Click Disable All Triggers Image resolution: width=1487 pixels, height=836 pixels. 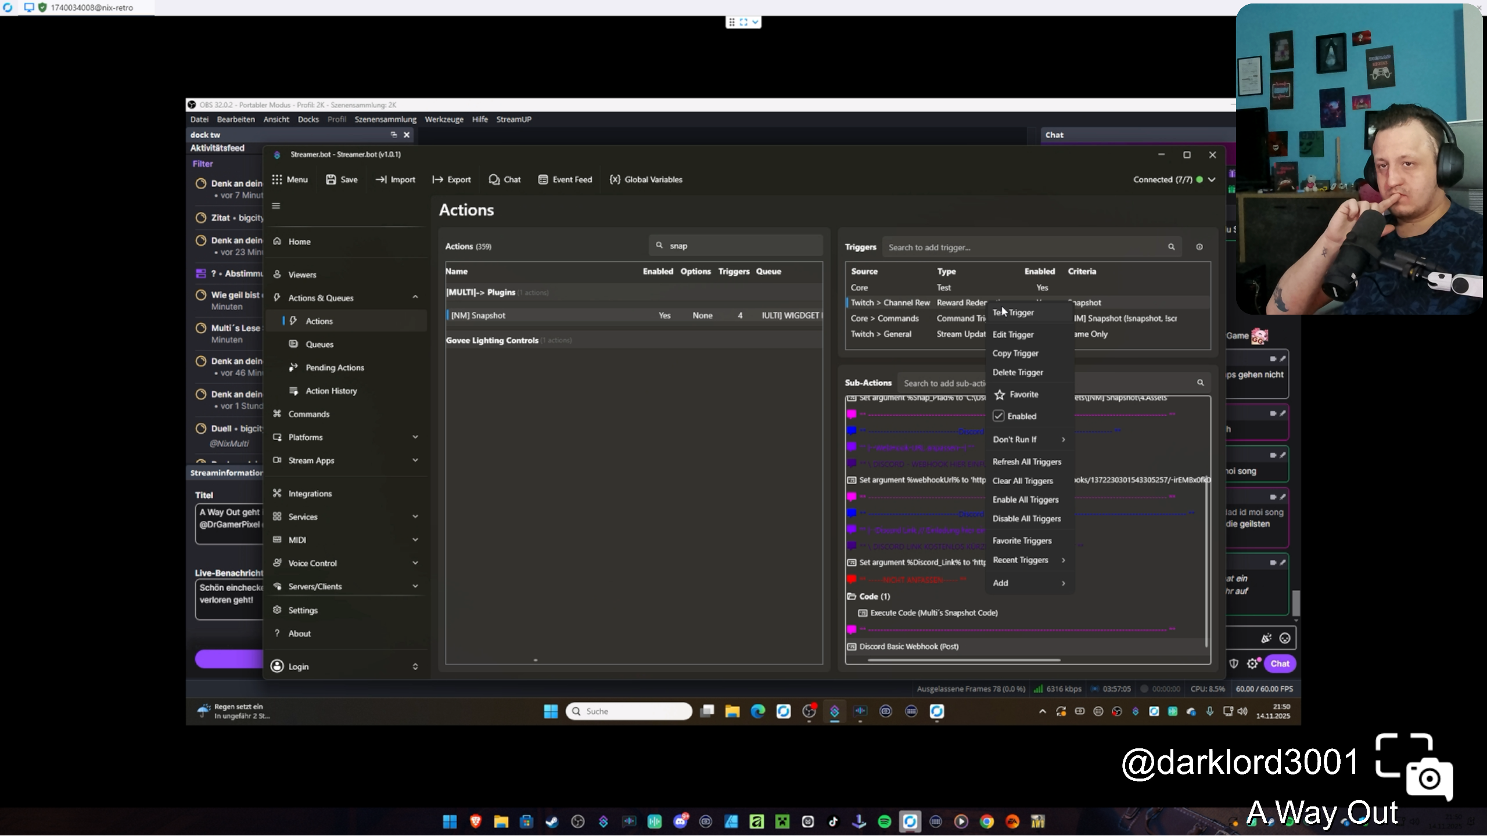point(1029,518)
